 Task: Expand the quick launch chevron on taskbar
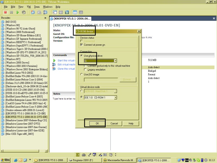point(30,160)
